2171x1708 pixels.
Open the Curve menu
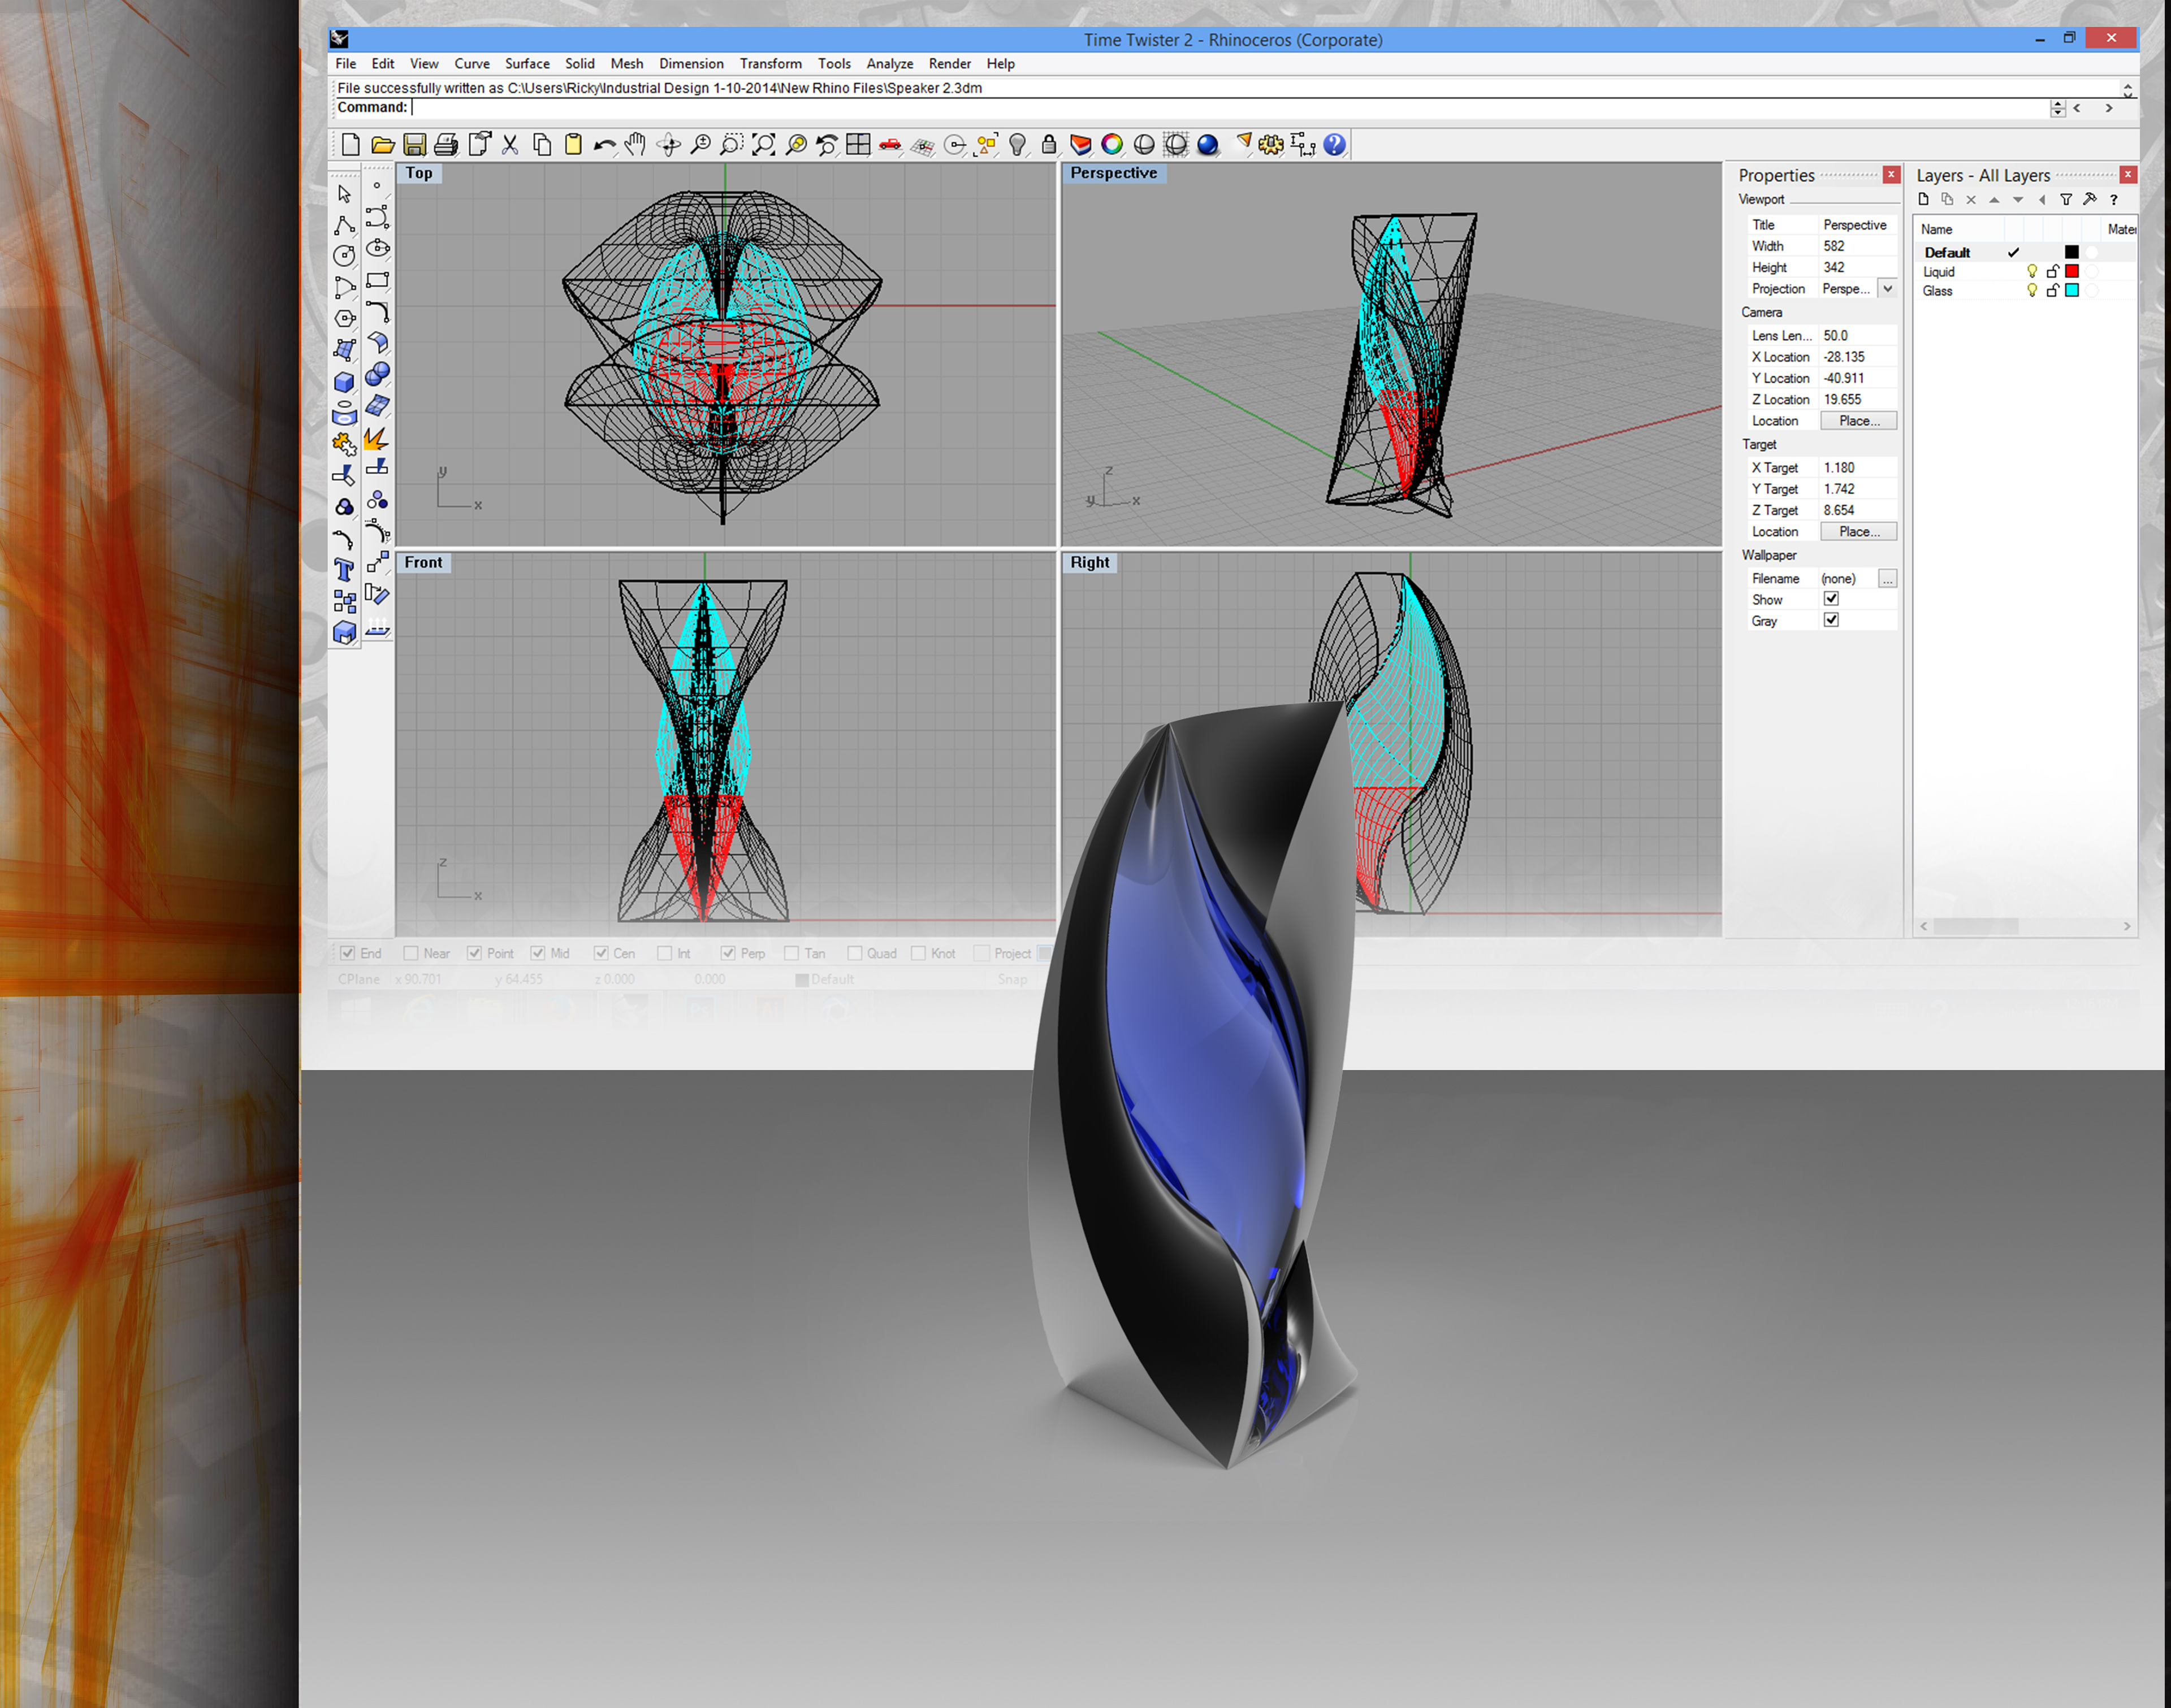(x=471, y=63)
